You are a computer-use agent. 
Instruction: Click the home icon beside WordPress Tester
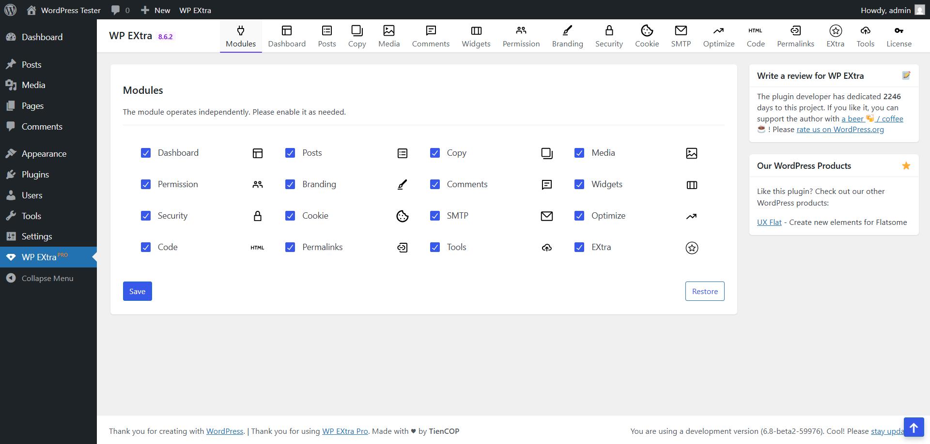coord(31,10)
